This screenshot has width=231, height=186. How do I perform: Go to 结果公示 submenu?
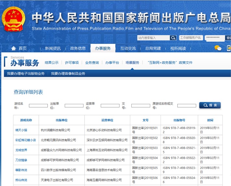click(52, 63)
